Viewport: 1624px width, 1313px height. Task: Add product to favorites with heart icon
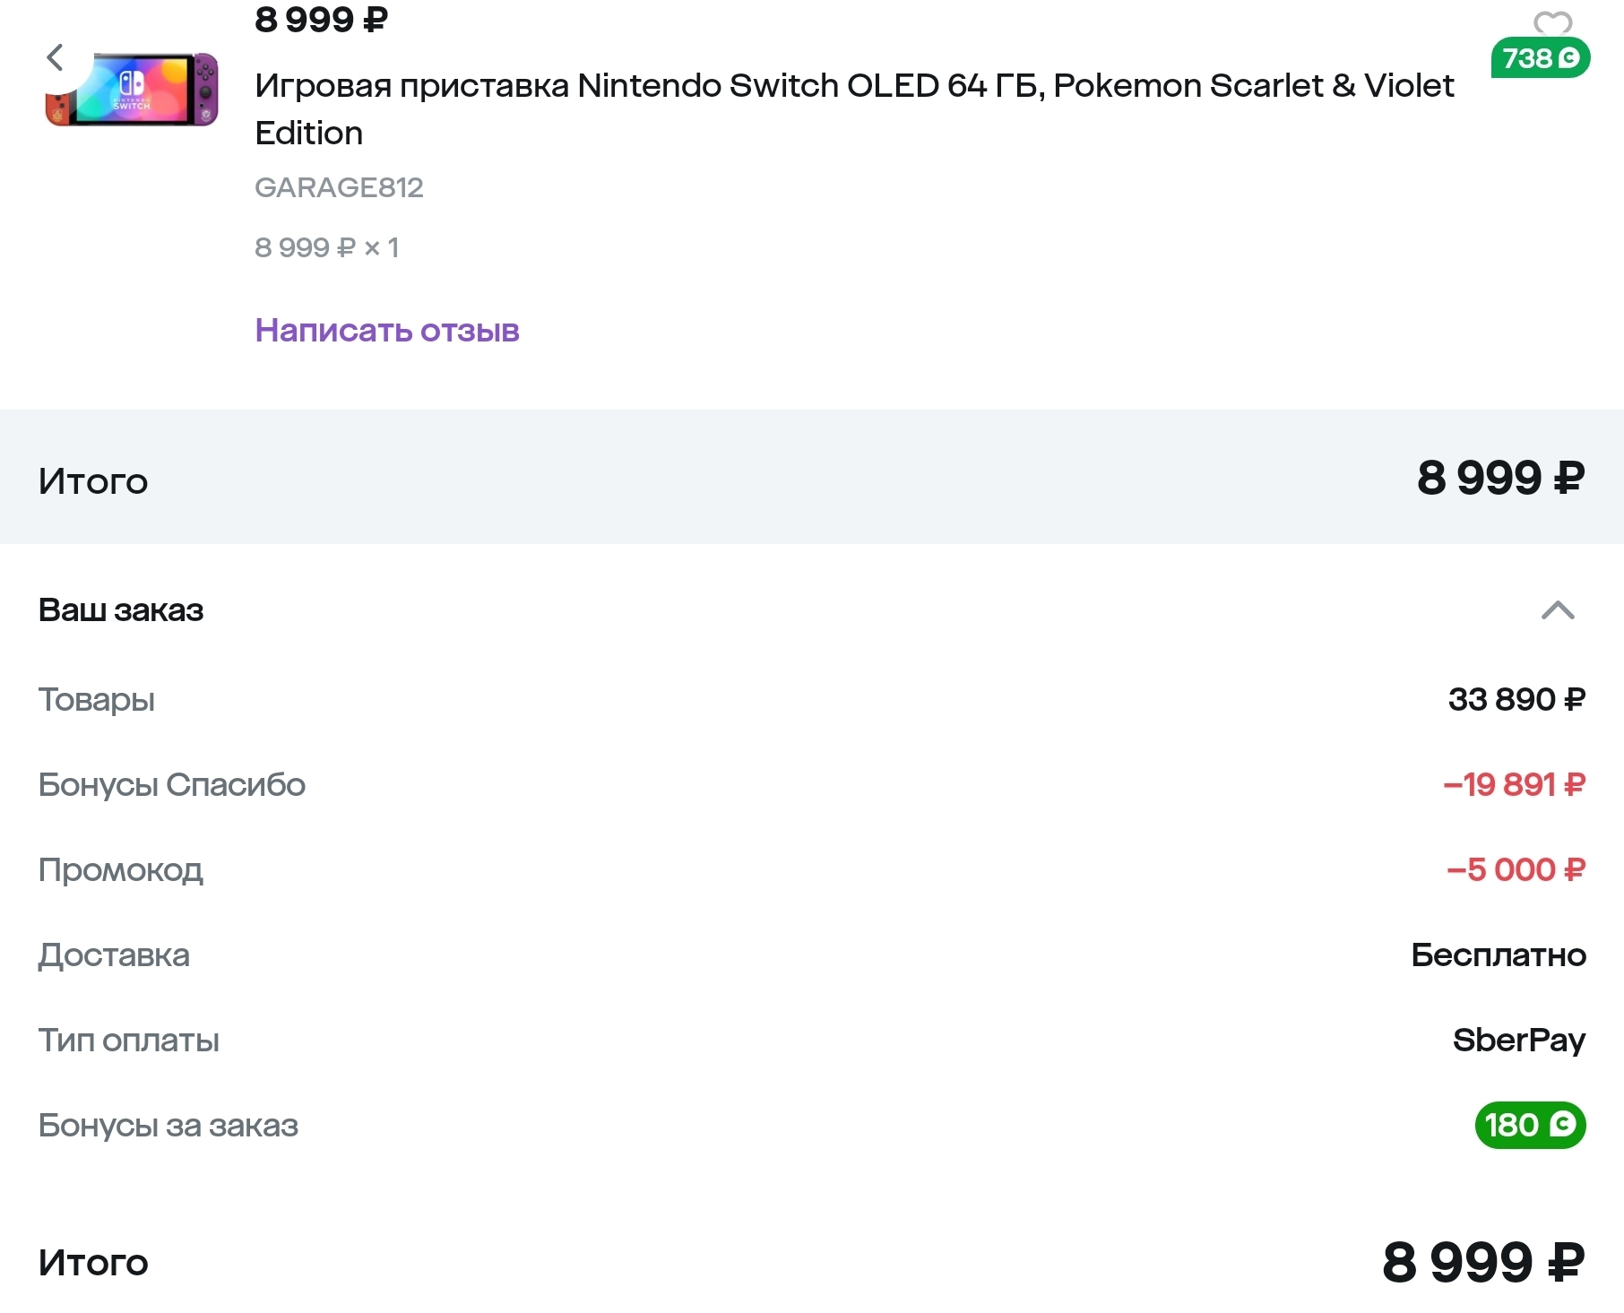1552,22
